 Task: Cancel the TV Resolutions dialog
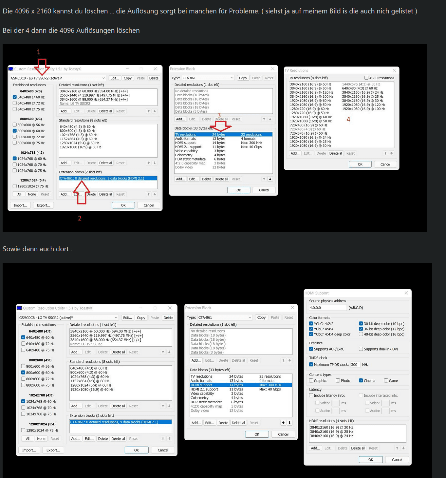[x=385, y=164]
